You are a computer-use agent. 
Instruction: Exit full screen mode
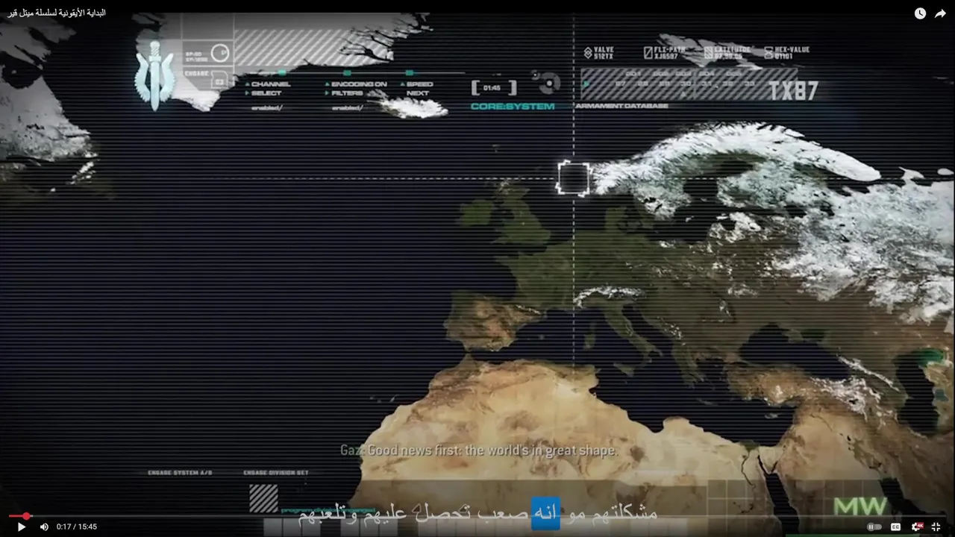pyautogui.click(x=936, y=527)
